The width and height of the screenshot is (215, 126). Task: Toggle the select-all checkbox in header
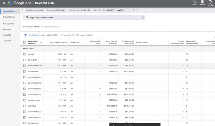pyautogui.click(x=24, y=42)
